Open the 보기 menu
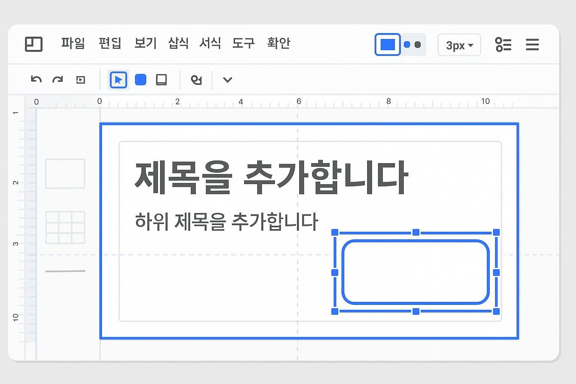576x384 pixels. point(145,43)
